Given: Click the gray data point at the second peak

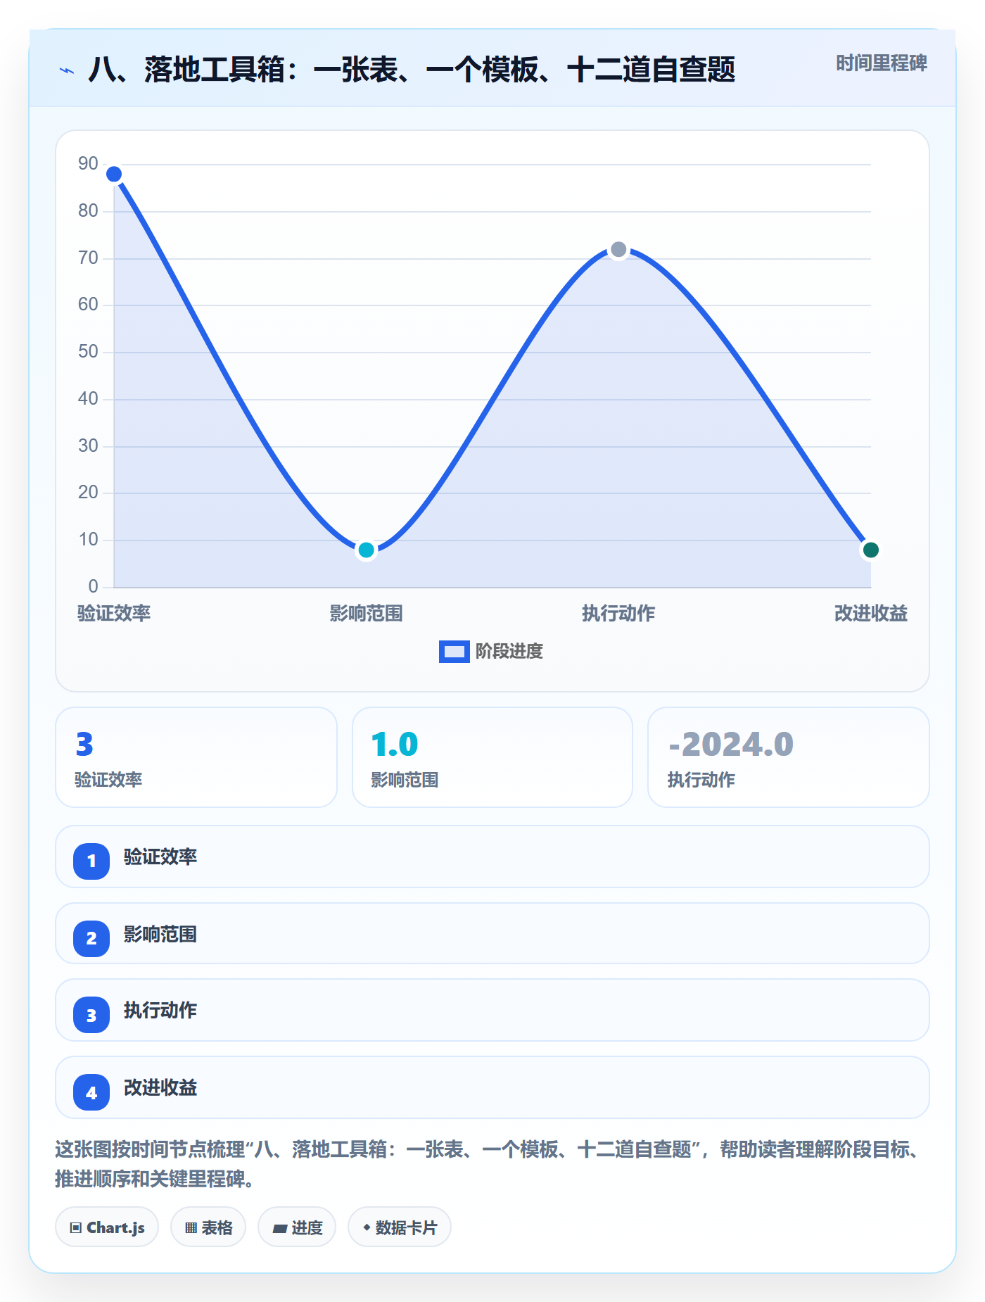Looking at the screenshot, I should (618, 249).
